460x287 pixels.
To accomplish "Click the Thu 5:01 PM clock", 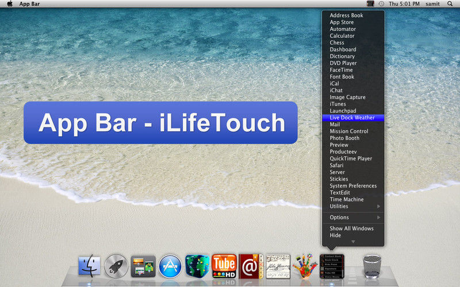I will click(x=404, y=4).
